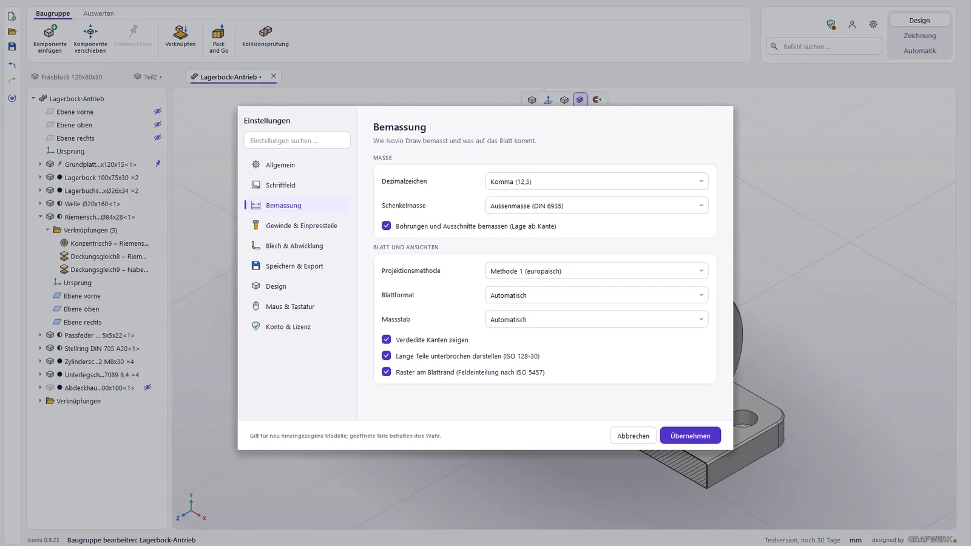This screenshot has width=971, height=546.
Task: Click the open folder icon in left sidebar
Action: [x=12, y=32]
